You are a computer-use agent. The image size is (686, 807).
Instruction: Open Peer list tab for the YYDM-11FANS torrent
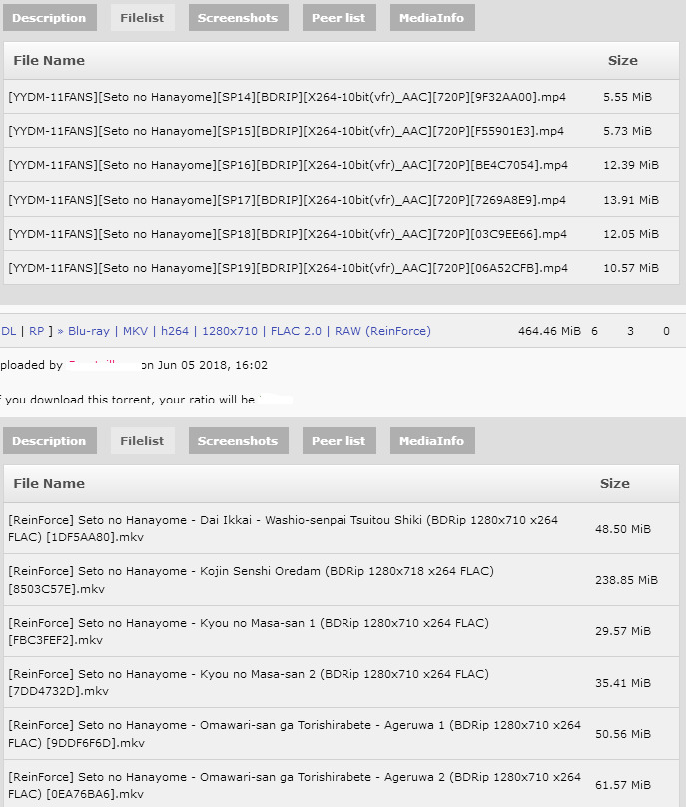340,18
